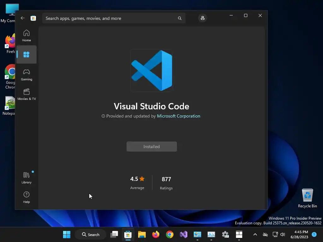Image resolution: width=323 pixels, height=242 pixels.
Task: Open Gaming section in sidebar
Action: click(26, 75)
